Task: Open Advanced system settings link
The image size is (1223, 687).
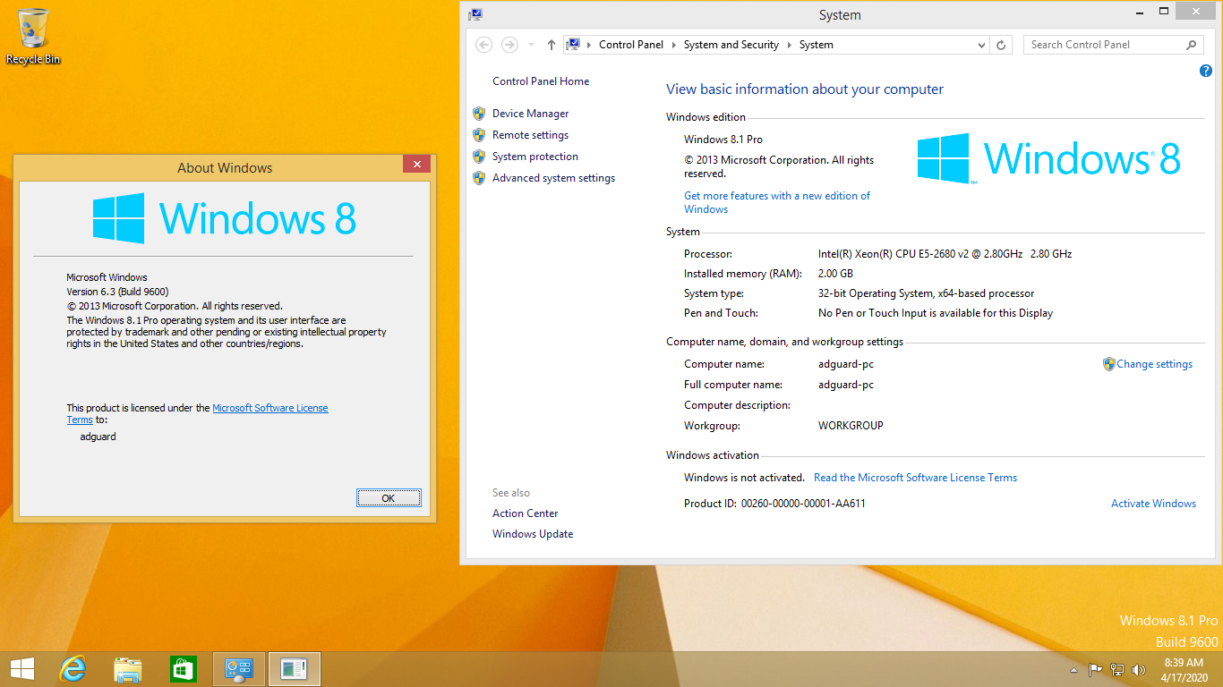Action: (553, 178)
